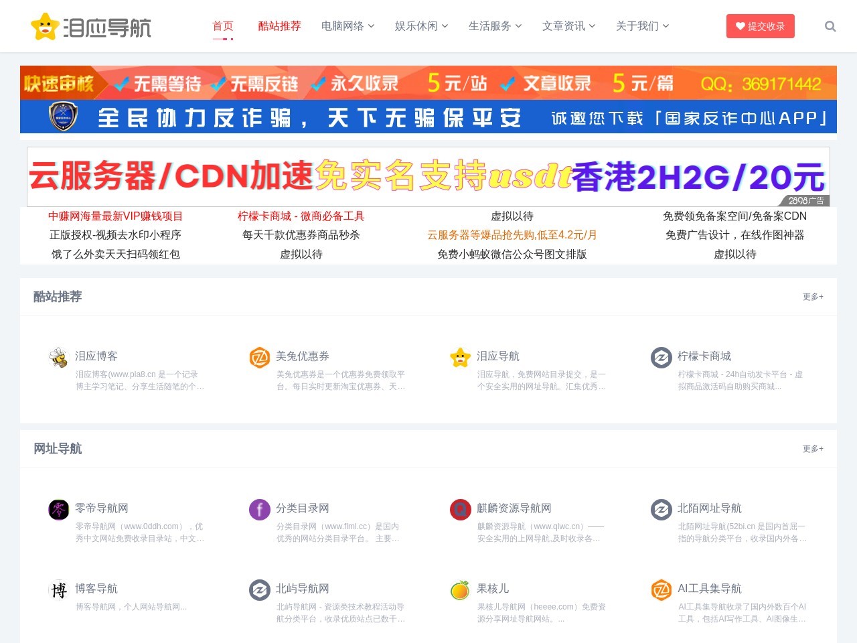Select the 果核儿 orange fruit icon
Screen dimensions: 857x643
[460, 590]
